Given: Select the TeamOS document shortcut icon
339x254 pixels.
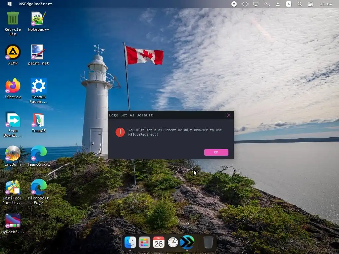Looking at the screenshot, I should pyautogui.click(x=38, y=122).
